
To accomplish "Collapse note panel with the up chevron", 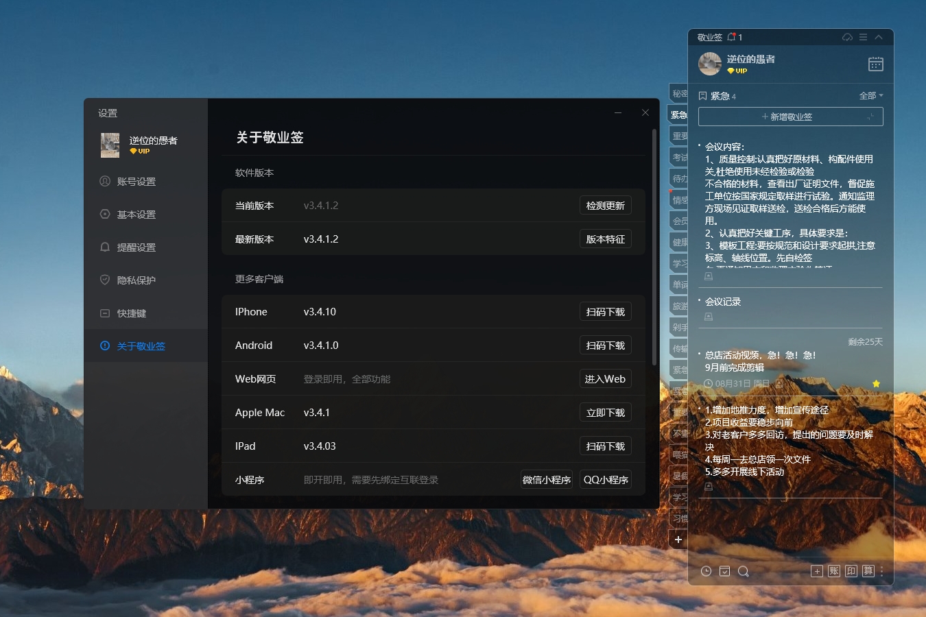I will coord(879,37).
